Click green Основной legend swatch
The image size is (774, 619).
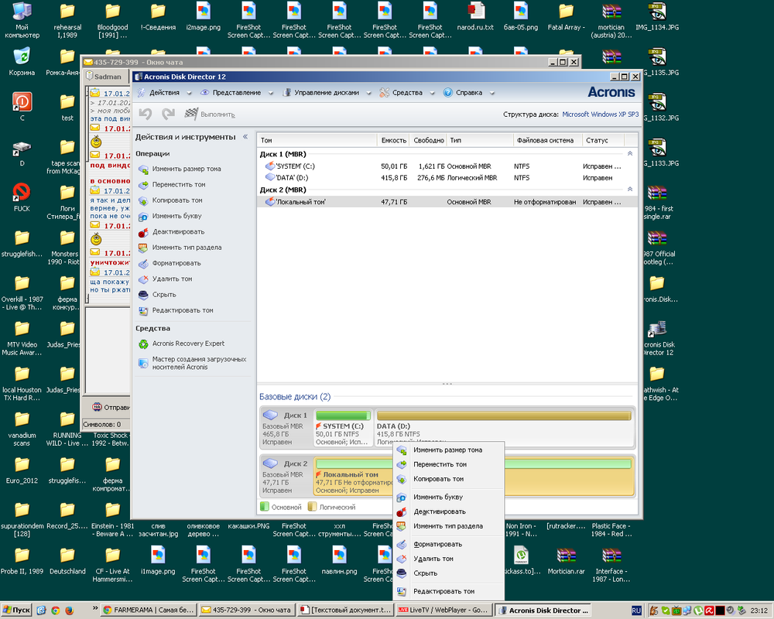[x=264, y=507]
